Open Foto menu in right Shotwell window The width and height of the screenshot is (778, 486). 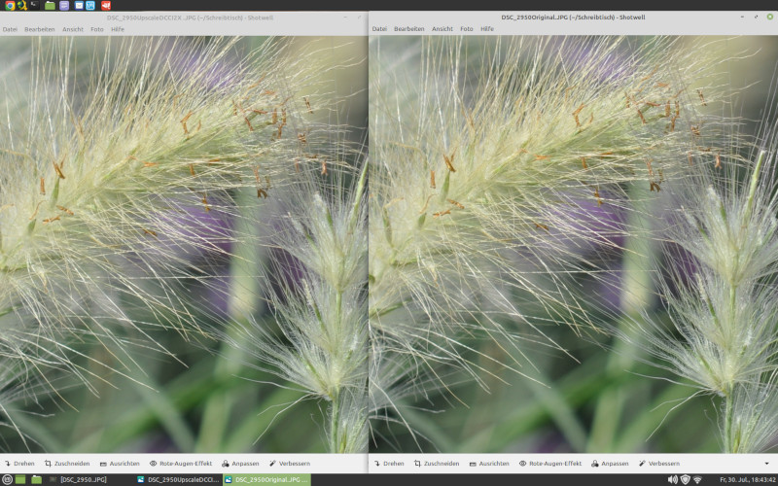click(x=467, y=29)
